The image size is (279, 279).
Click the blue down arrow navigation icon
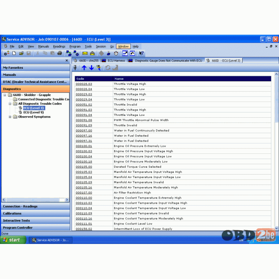[92, 68]
